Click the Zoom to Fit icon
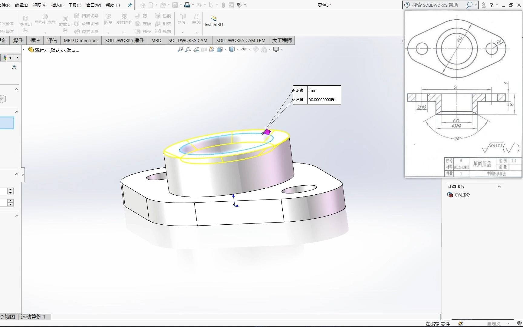523x327 pixels. 180,49
